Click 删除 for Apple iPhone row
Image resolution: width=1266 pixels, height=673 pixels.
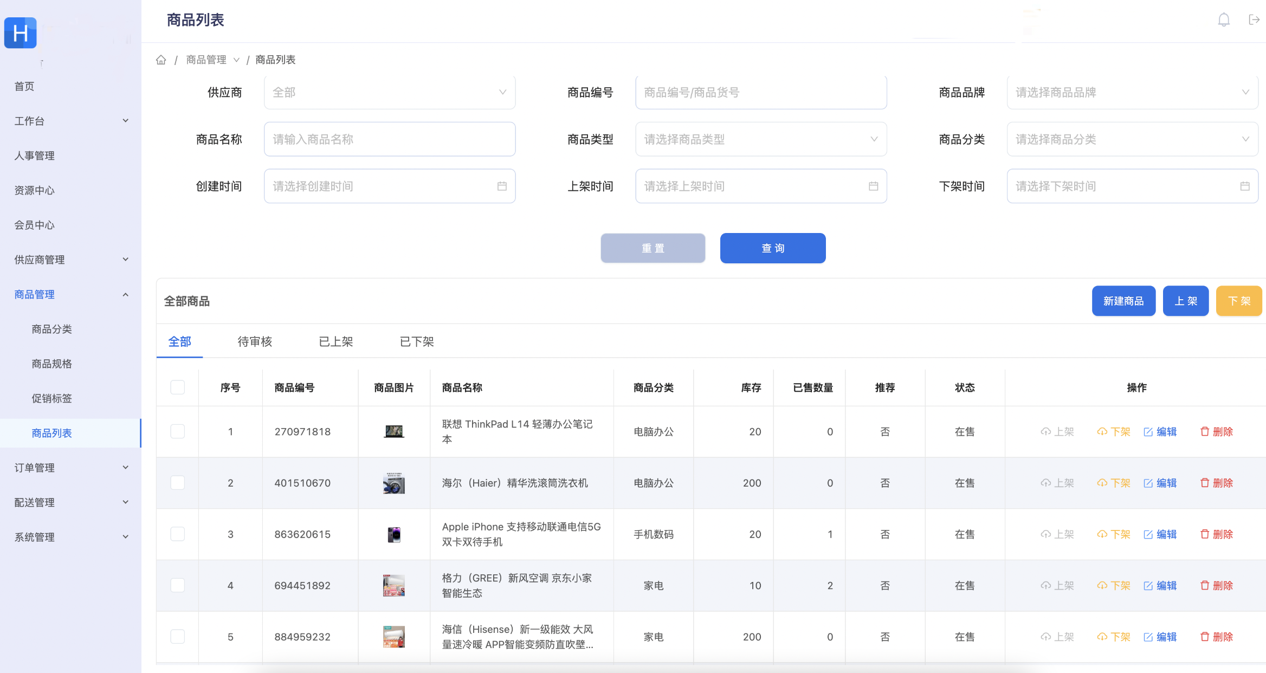tap(1217, 534)
